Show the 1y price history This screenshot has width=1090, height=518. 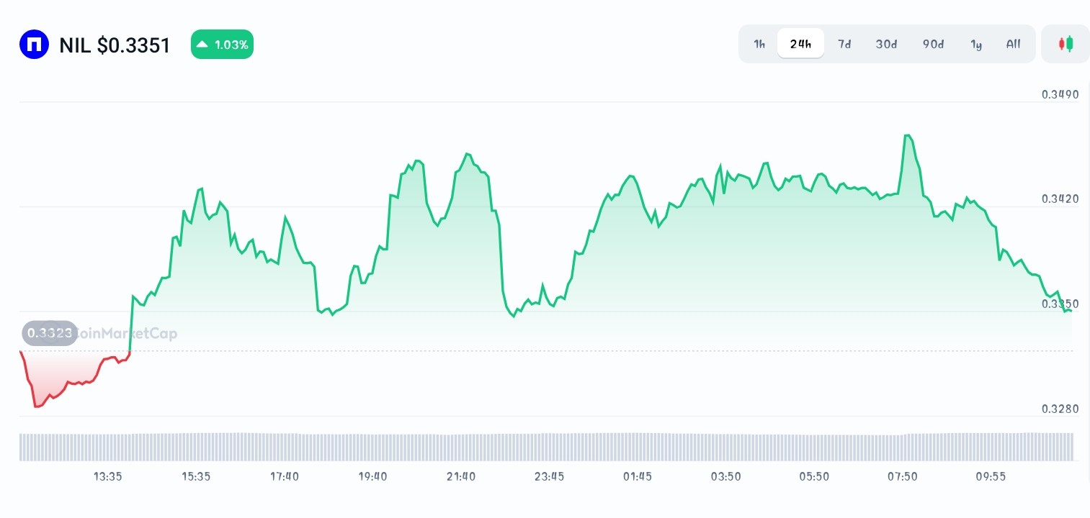click(976, 44)
